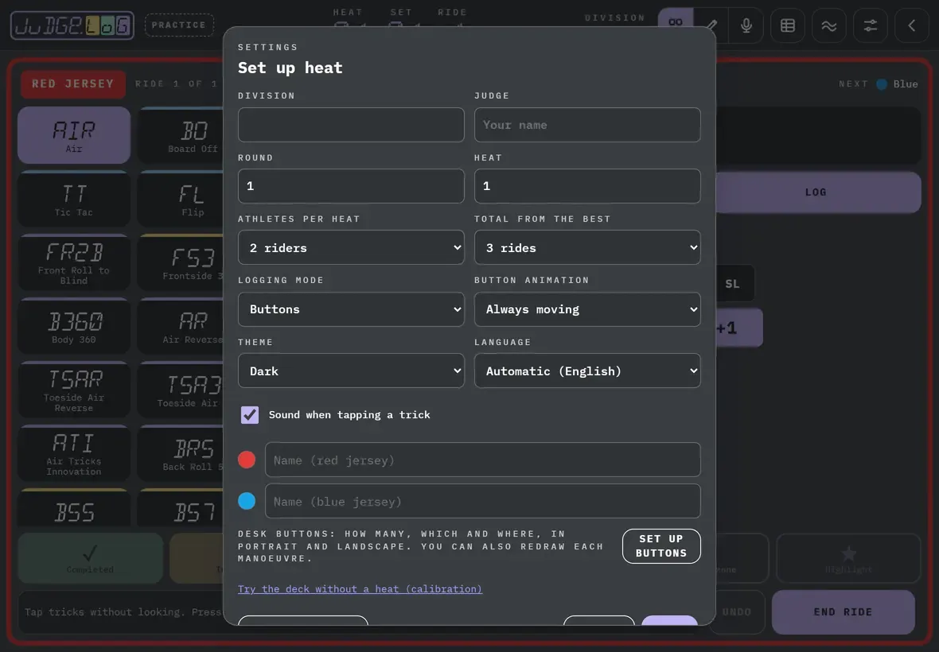Open the Theme dropdown set to Dark
Image resolution: width=939 pixels, height=652 pixels.
tap(351, 371)
